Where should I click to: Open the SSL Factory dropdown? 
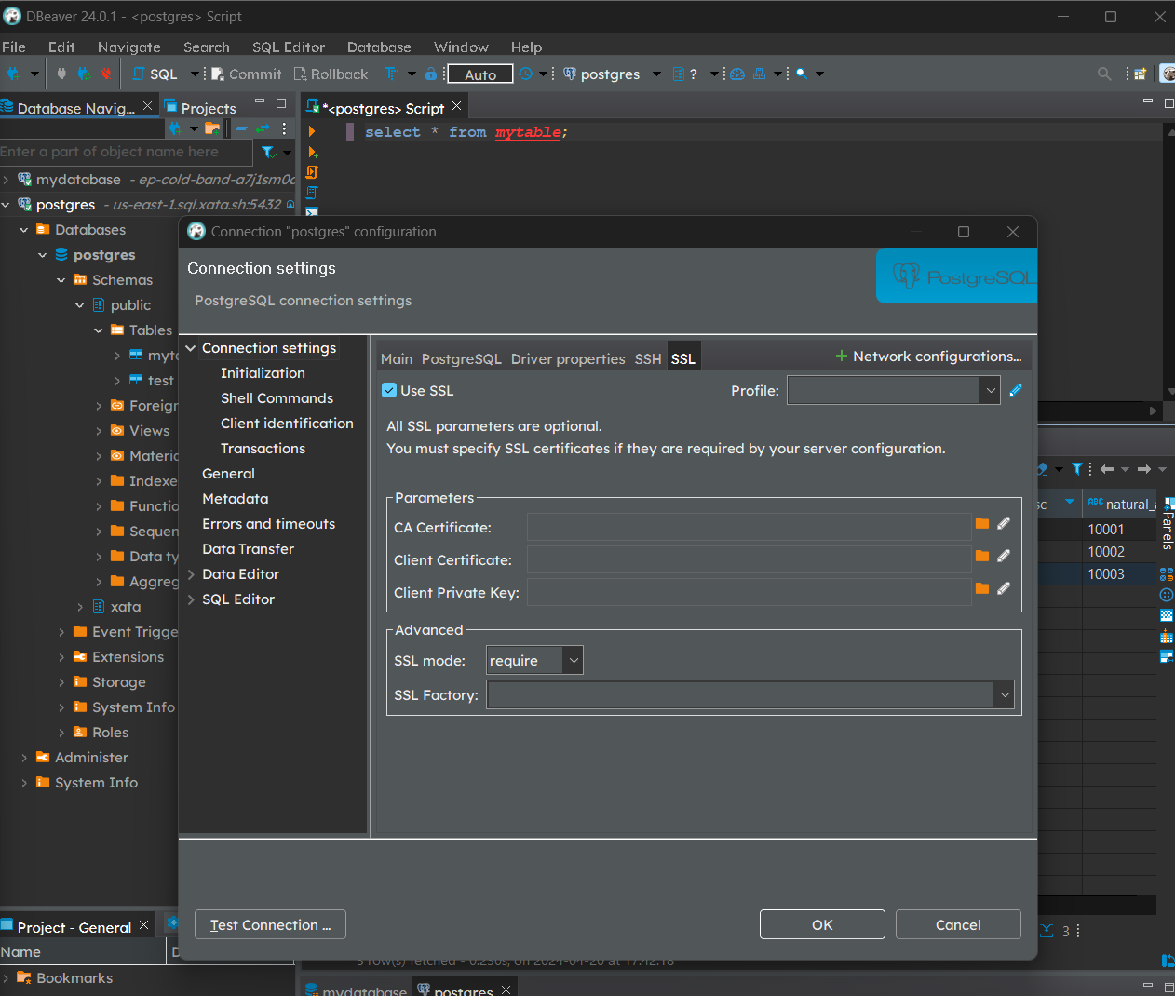click(750, 695)
